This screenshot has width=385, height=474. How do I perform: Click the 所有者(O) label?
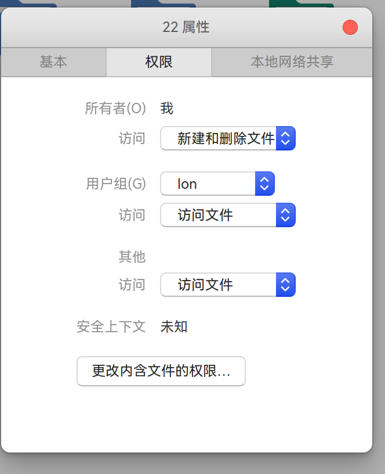(x=115, y=108)
